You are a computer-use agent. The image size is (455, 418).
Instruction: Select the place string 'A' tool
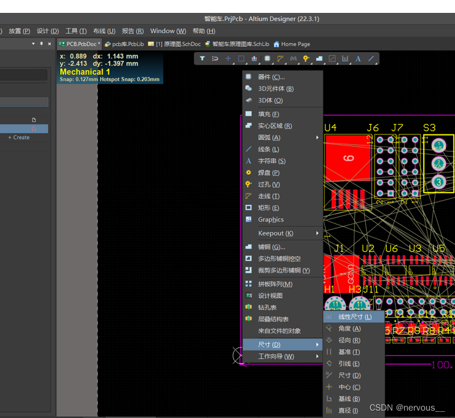click(358, 59)
